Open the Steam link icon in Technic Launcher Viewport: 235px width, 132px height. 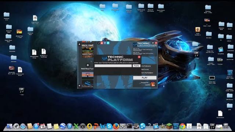pyautogui.click(x=99, y=43)
